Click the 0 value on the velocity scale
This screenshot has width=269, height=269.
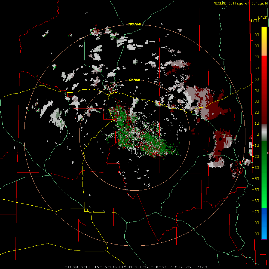click(x=258, y=134)
